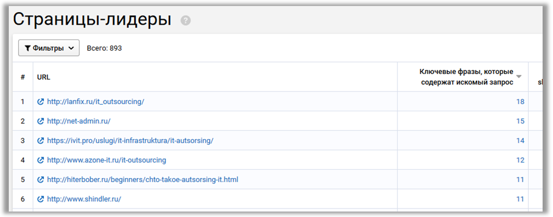The image size is (553, 217).
Task: Click the URL column header
Action: pos(44,77)
